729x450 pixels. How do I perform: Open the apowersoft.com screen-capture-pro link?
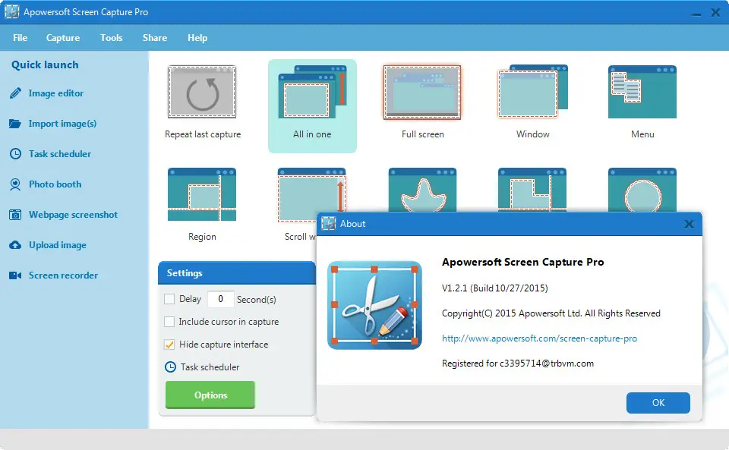[x=539, y=338]
